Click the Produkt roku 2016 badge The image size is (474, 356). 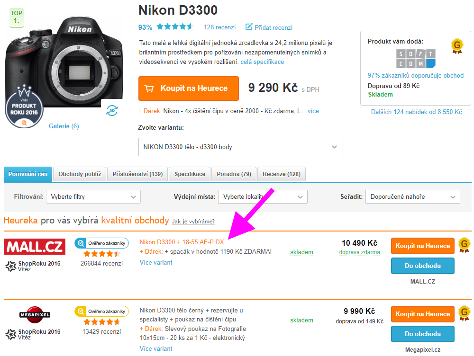[x=24, y=108]
